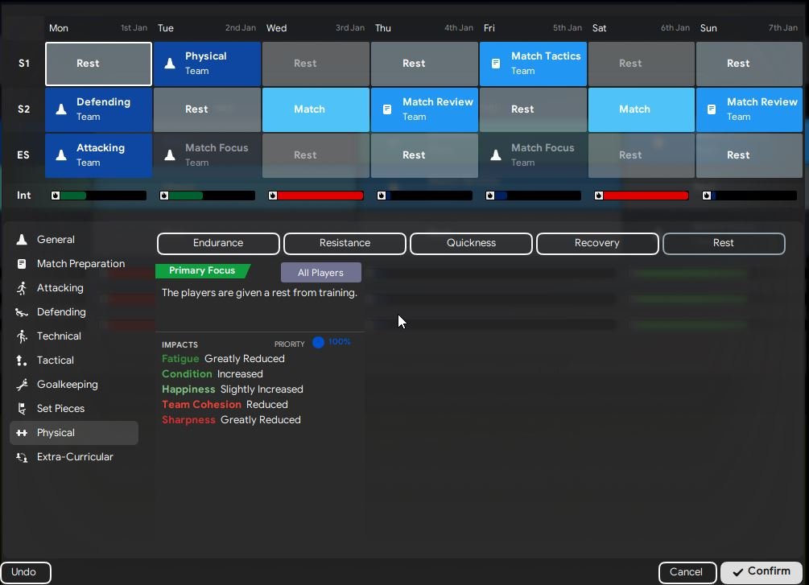This screenshot has width=809, height=585.
Task: Click the Set Pieces corner flag icon
Action: point(22,409)
